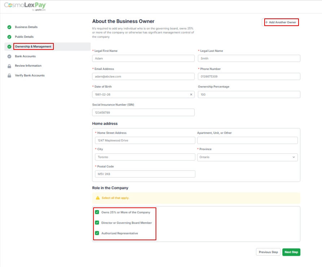Click the Select all that apply text

[116, 198]
